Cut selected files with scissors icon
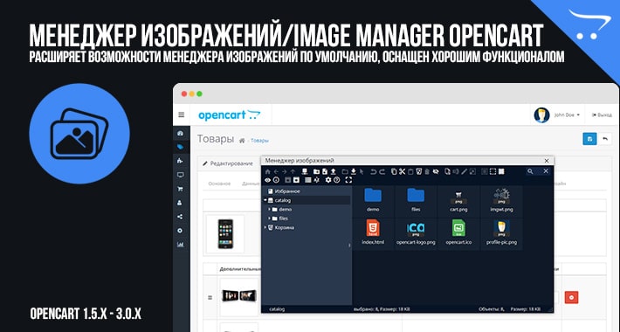Image resolution: width=620 pixels, height=332 pixels. 403,171
